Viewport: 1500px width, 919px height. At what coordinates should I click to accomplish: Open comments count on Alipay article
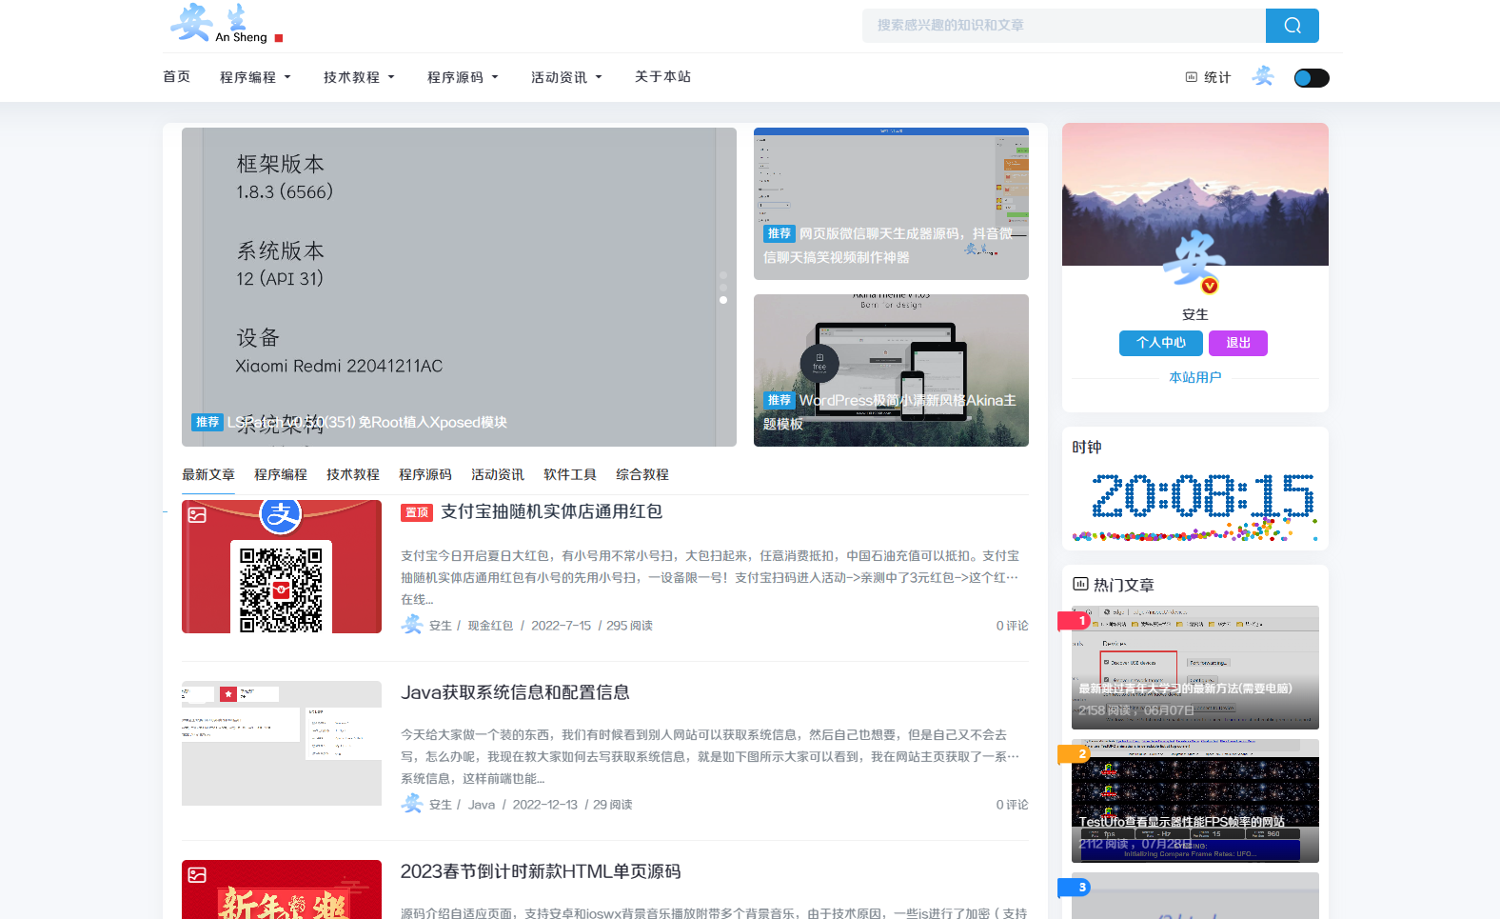tap(1012, 626)
